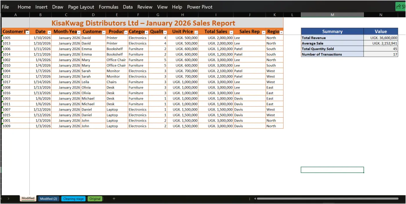
Task: Select column H header
Action: 183,15
